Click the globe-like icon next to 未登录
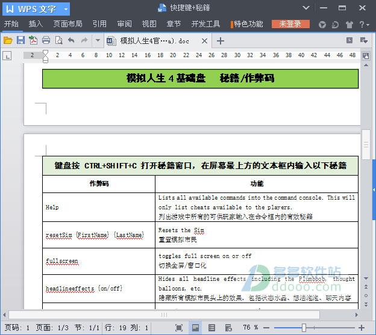376x335 pixels. [x=322, y=25]
